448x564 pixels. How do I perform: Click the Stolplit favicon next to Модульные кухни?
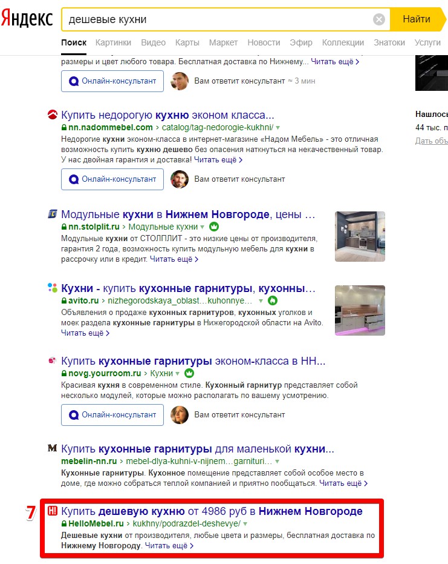coord(53,214)
